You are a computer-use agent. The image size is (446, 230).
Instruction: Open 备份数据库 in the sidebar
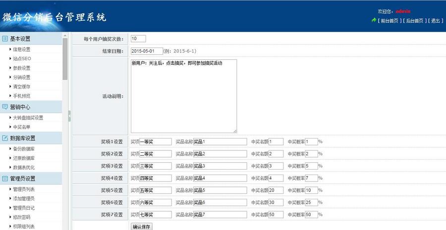click(x=24, y=149)
